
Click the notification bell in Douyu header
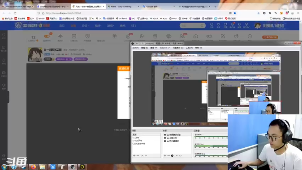(x=239, y=25)
